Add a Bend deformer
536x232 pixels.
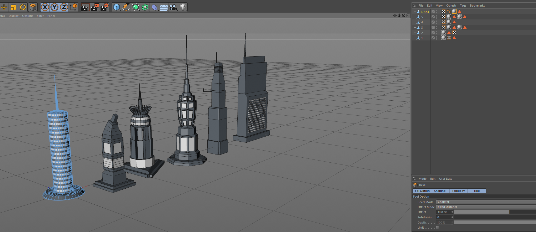point(154,7)
